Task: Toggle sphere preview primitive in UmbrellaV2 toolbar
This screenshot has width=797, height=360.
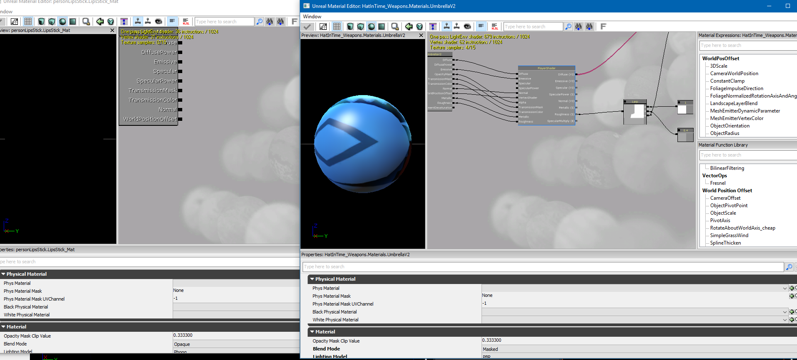Action: tap(371, 27)
